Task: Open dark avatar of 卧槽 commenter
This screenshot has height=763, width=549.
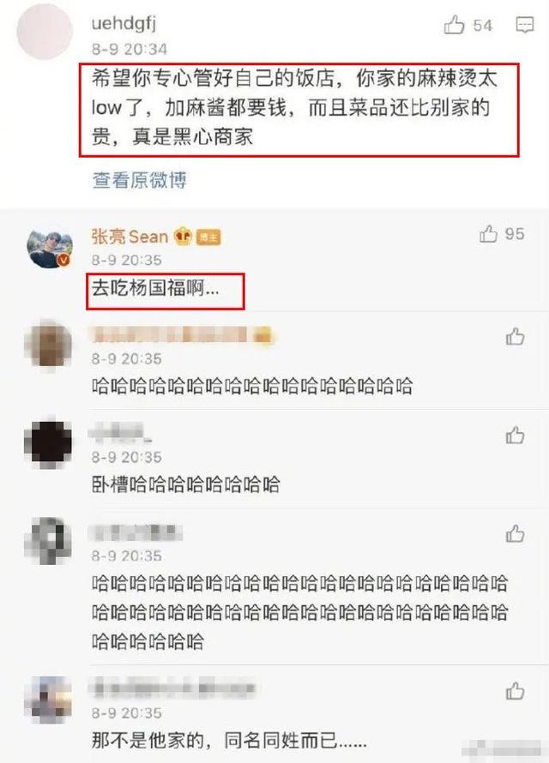Action: [48, 443]
